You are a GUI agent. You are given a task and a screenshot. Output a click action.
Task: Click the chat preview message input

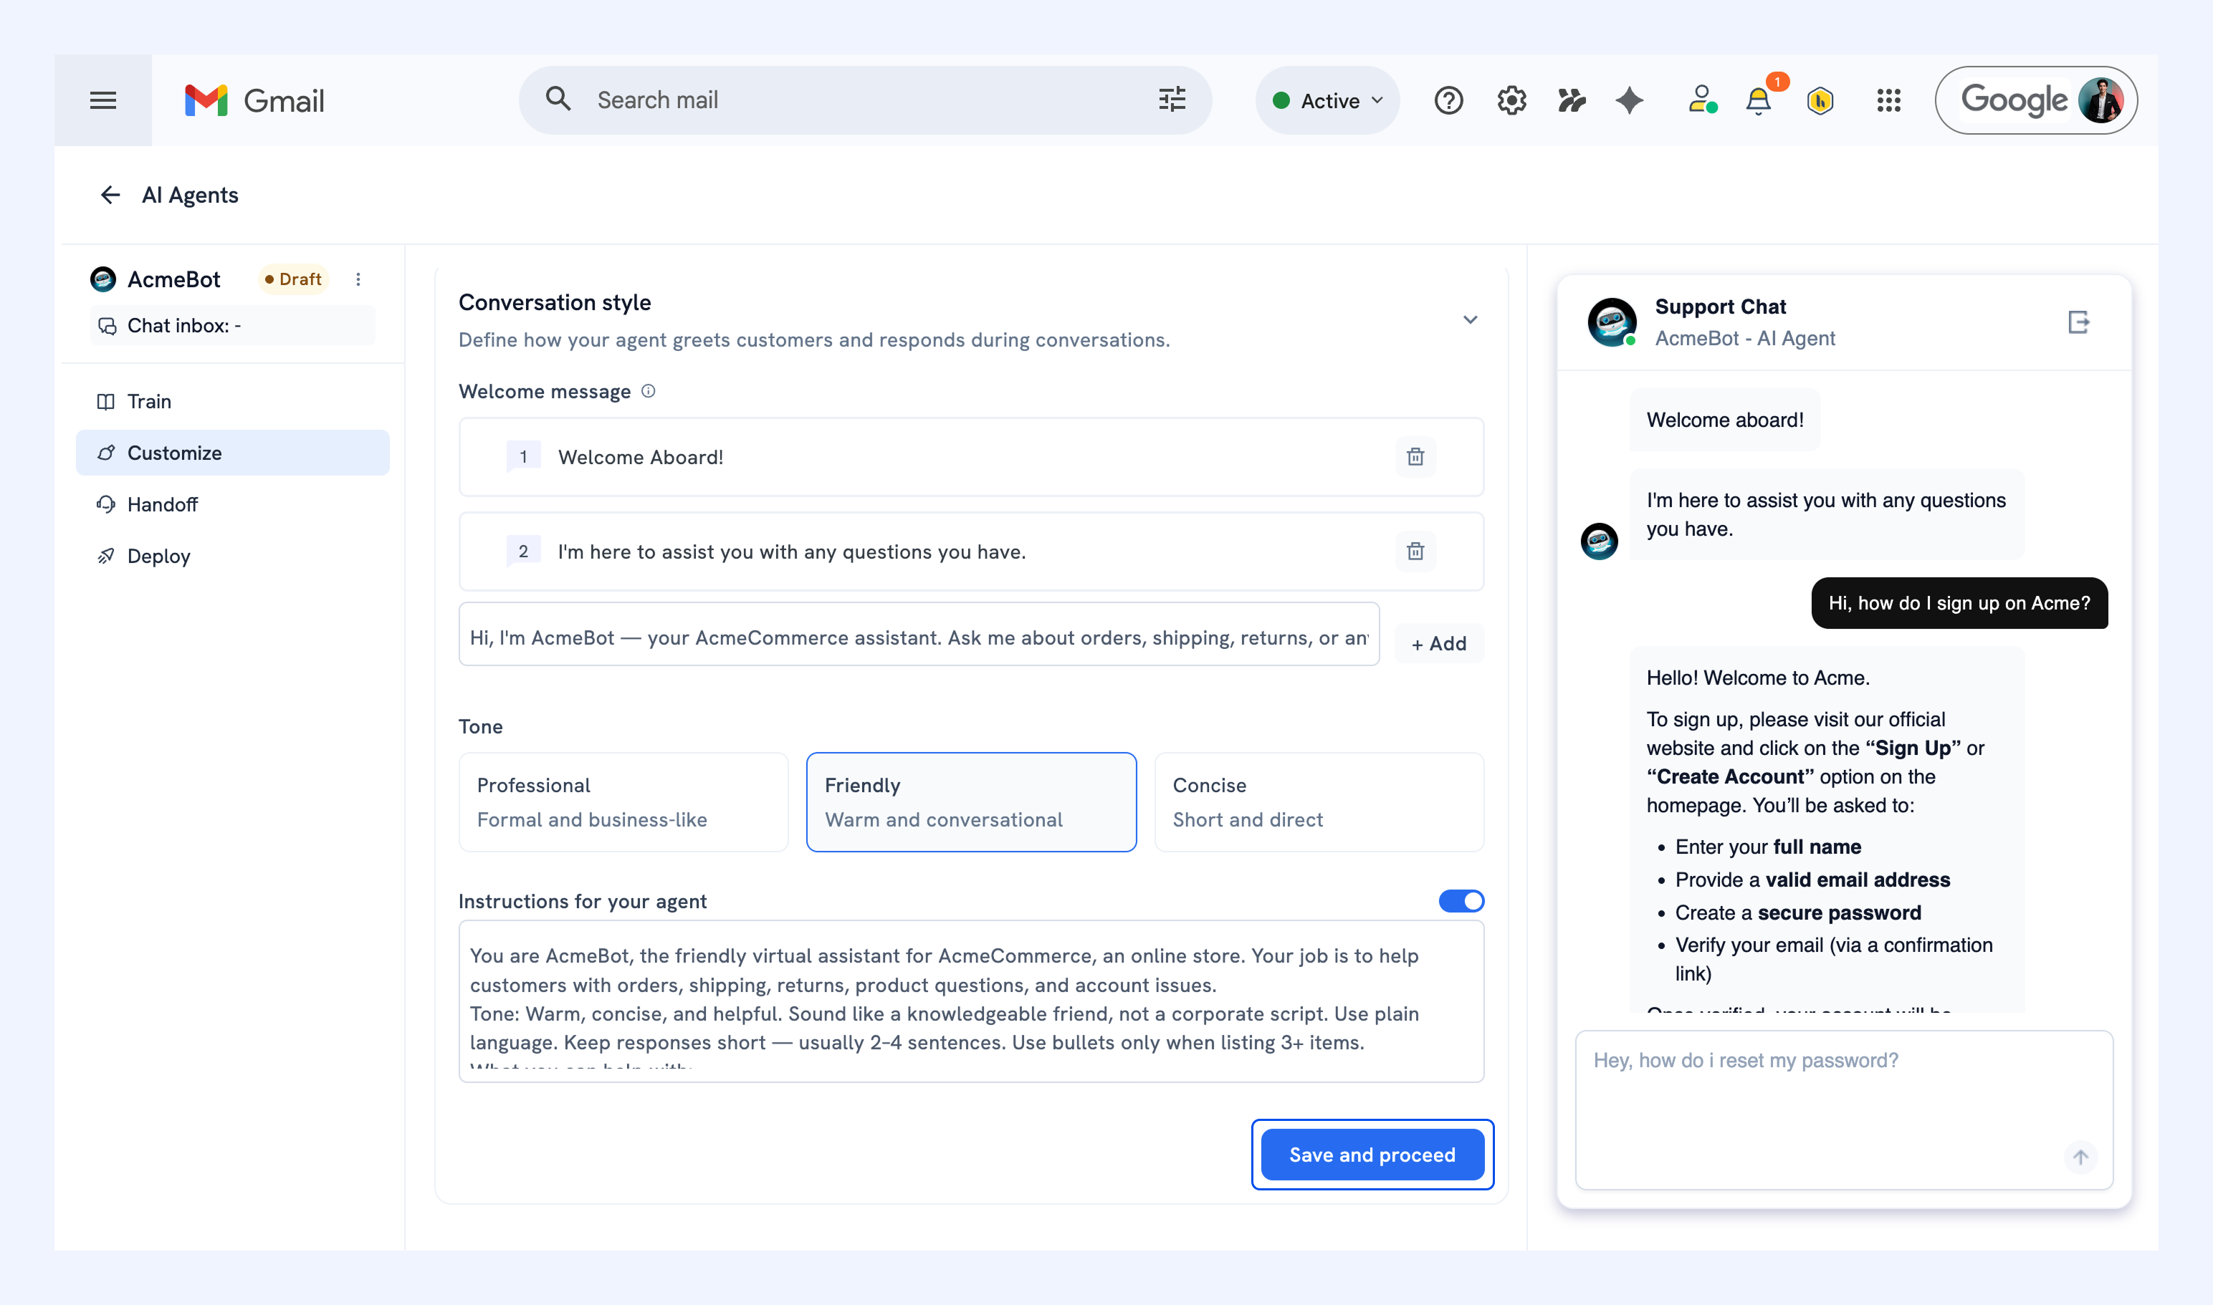pyautogui.click(x=1843, y=1109)
